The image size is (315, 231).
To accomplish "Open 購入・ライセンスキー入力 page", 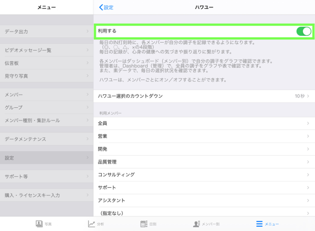I will pos(47,195).
